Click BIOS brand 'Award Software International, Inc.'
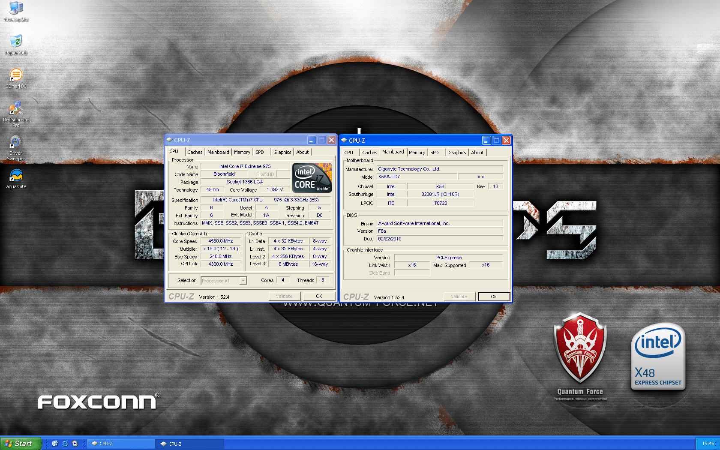This screenshot has height=450, width=720. click(440, 223)
